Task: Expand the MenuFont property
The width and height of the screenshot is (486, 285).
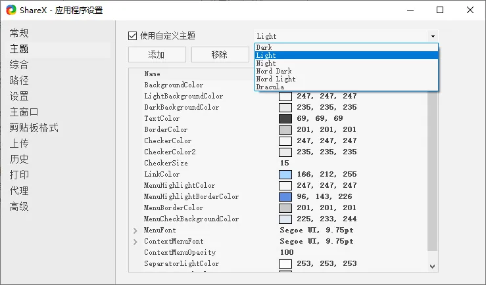Action: point(135,230)
